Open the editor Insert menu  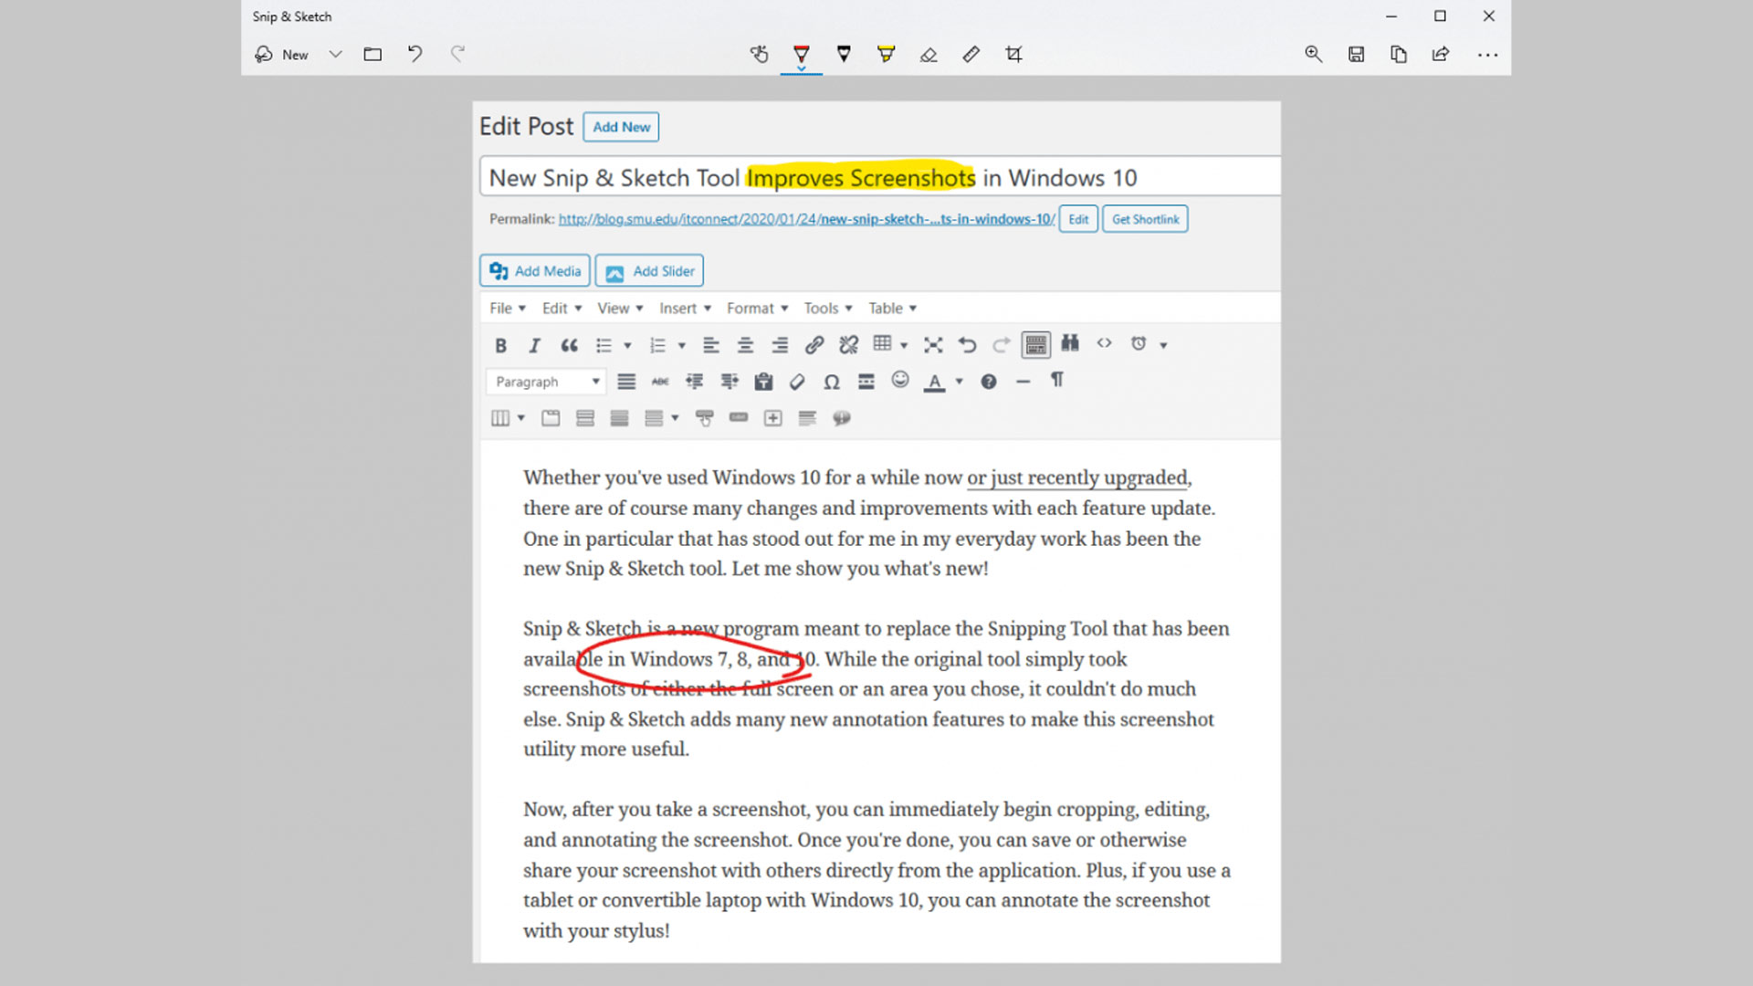(685, 309)
